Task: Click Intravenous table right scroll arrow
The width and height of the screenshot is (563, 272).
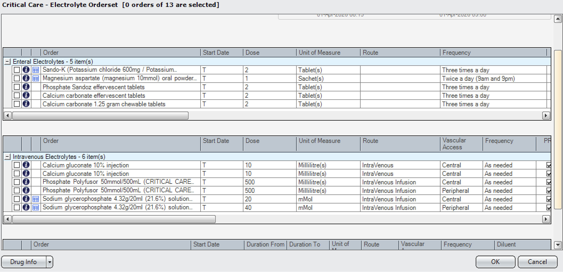Action: click(x=546, y=219)
